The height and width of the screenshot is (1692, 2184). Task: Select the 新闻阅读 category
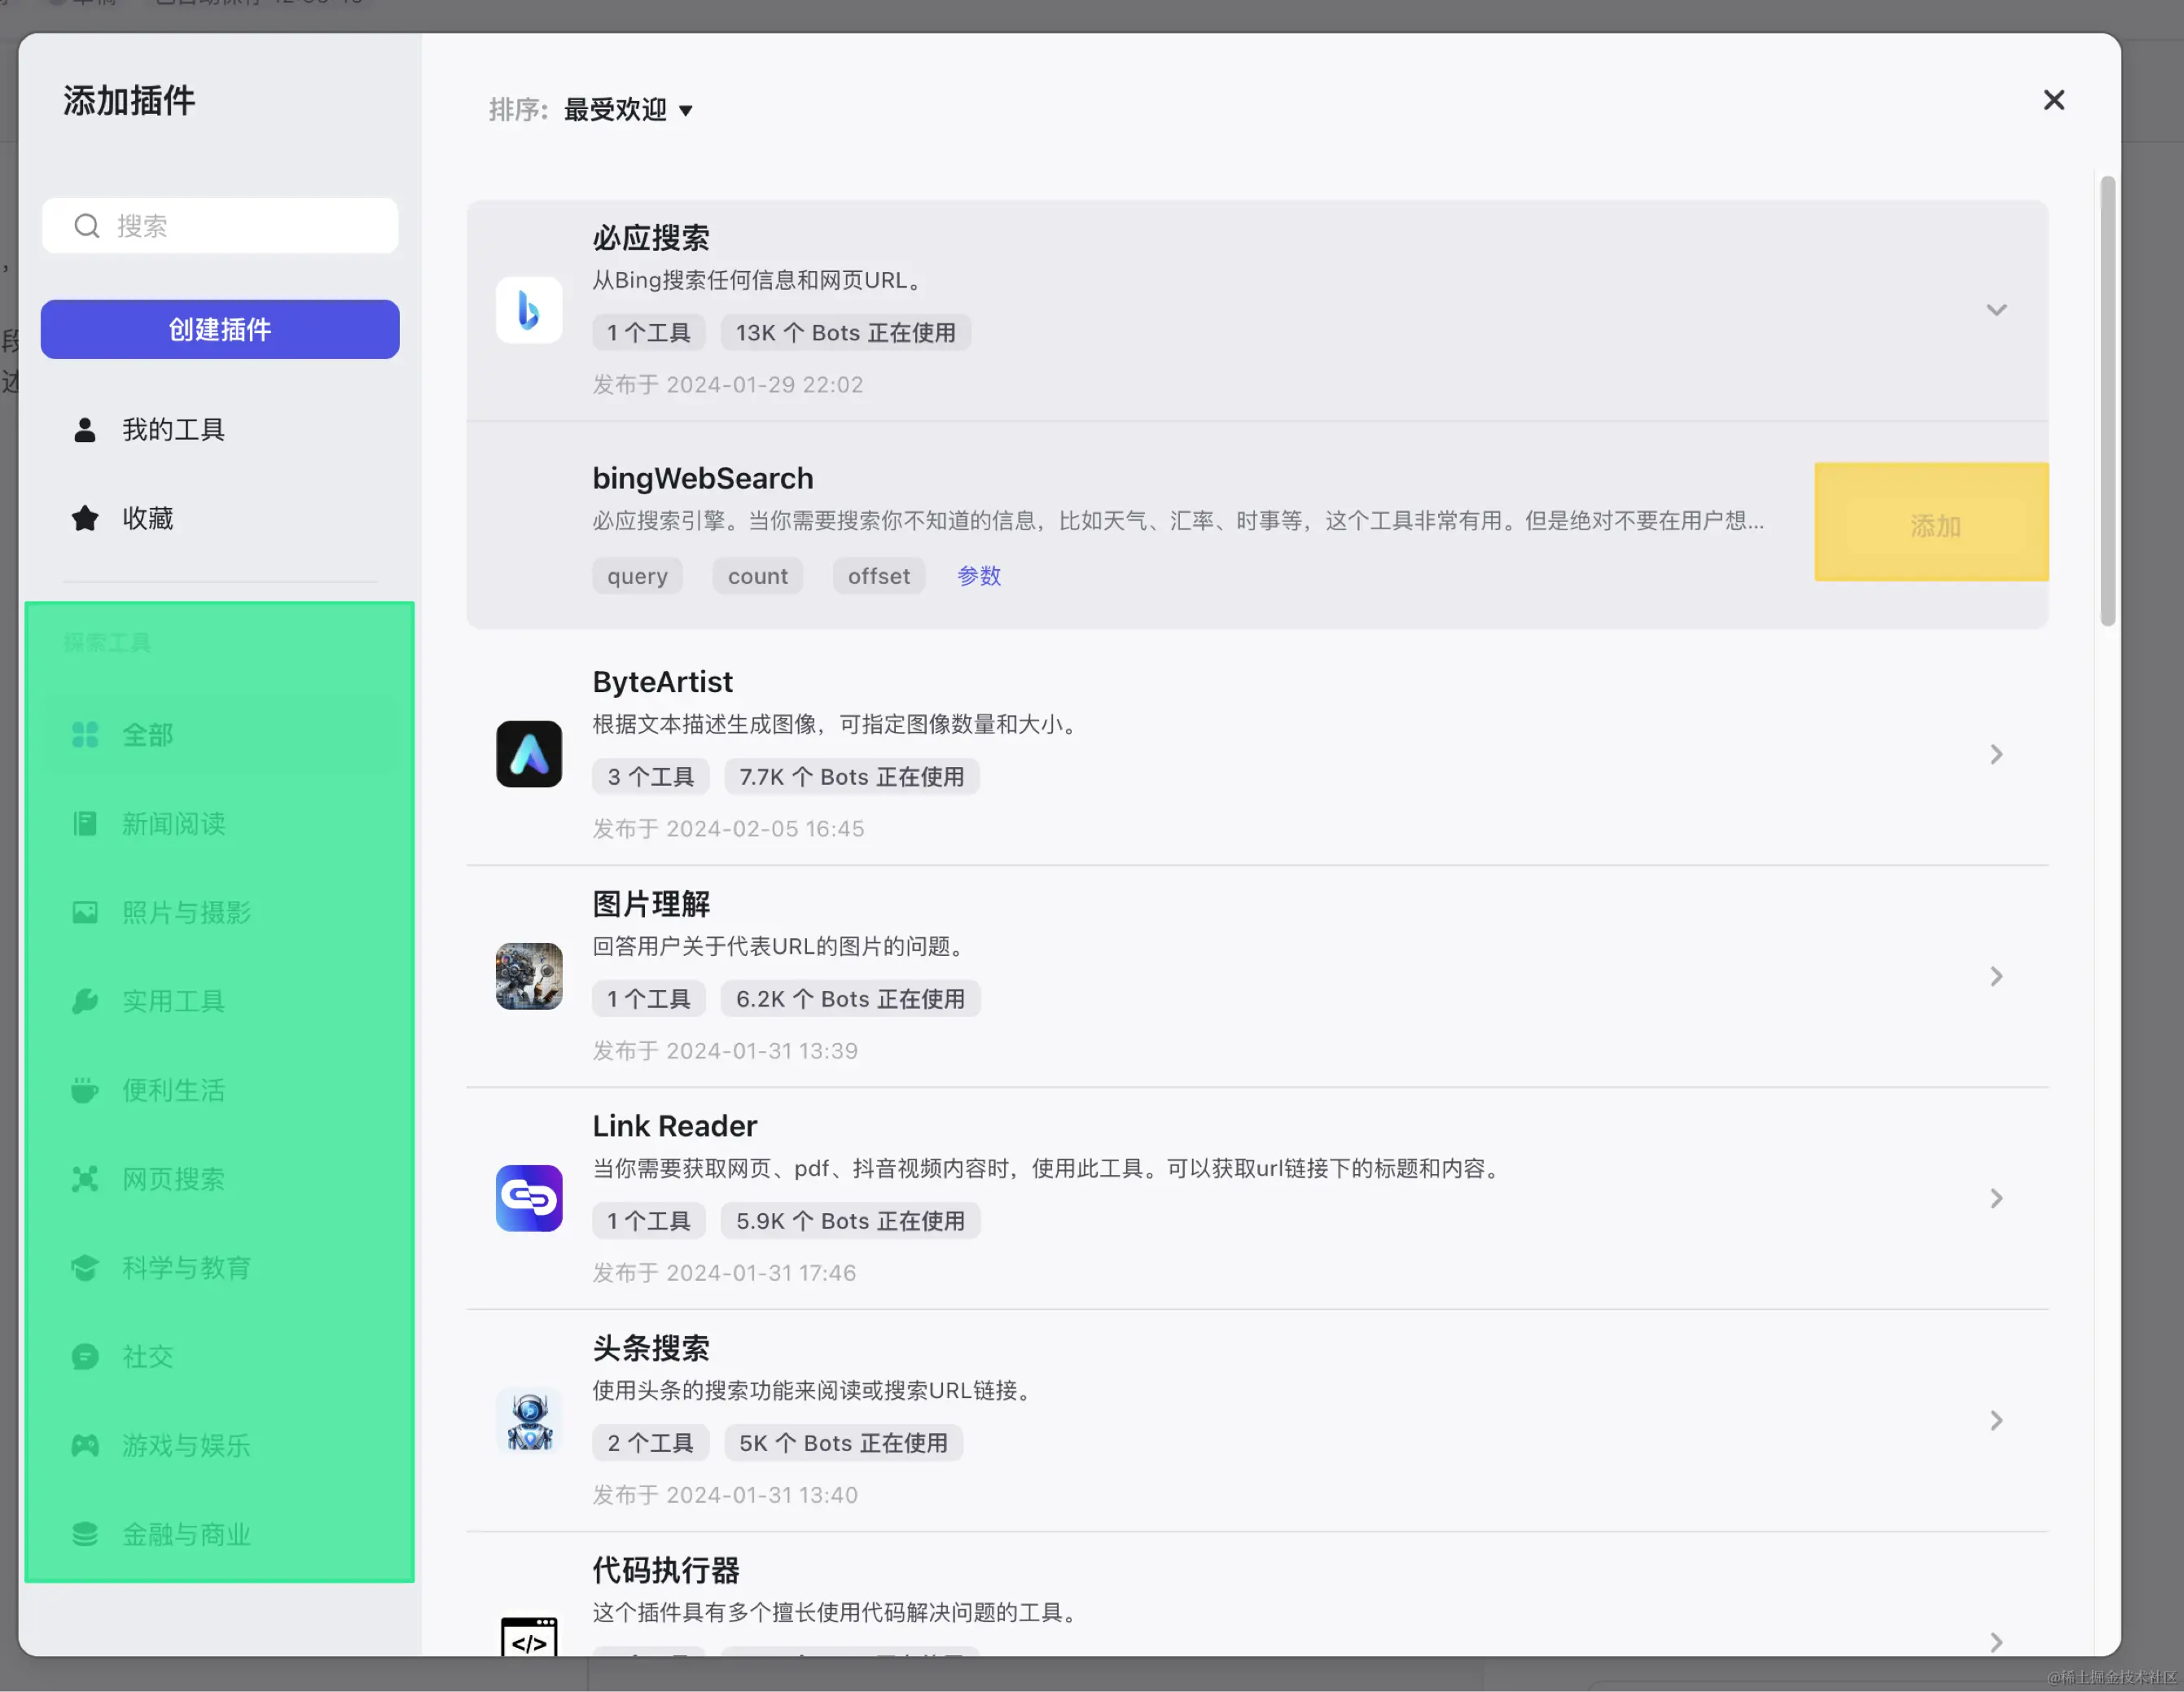(172, 824)
